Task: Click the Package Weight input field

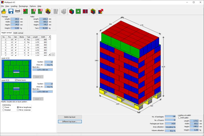Action: pos(15,28)
